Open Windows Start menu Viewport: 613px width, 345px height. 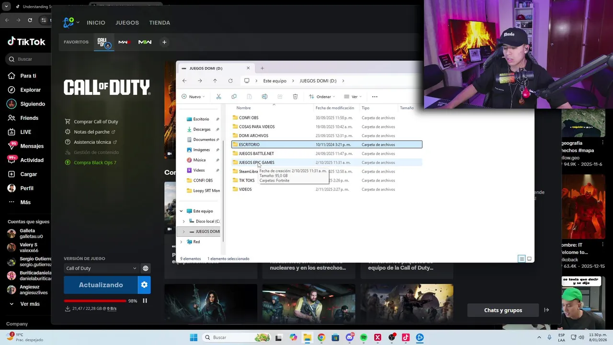coord(193,337)
